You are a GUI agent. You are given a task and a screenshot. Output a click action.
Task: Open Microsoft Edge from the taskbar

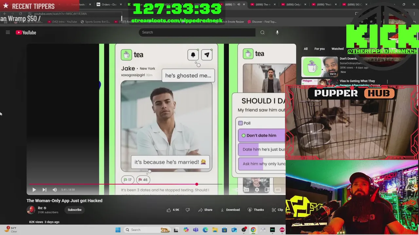coord(205,230)
